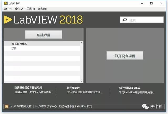Click the 搜索 search field
168x114 pixels.
coord(142,20)
